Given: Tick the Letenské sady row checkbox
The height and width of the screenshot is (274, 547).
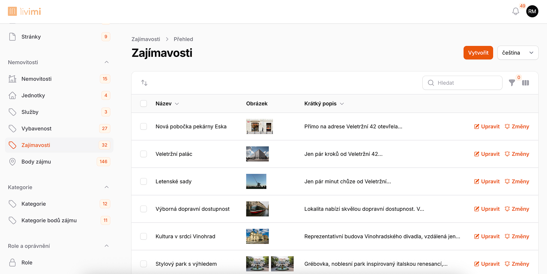Looking at the screenshot, I should click(144, 181).
